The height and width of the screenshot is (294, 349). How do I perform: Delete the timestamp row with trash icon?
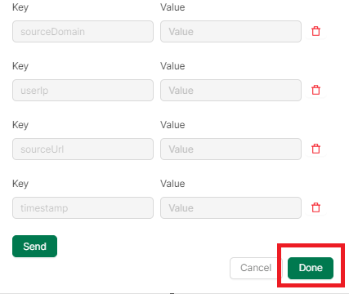point(315,207)
